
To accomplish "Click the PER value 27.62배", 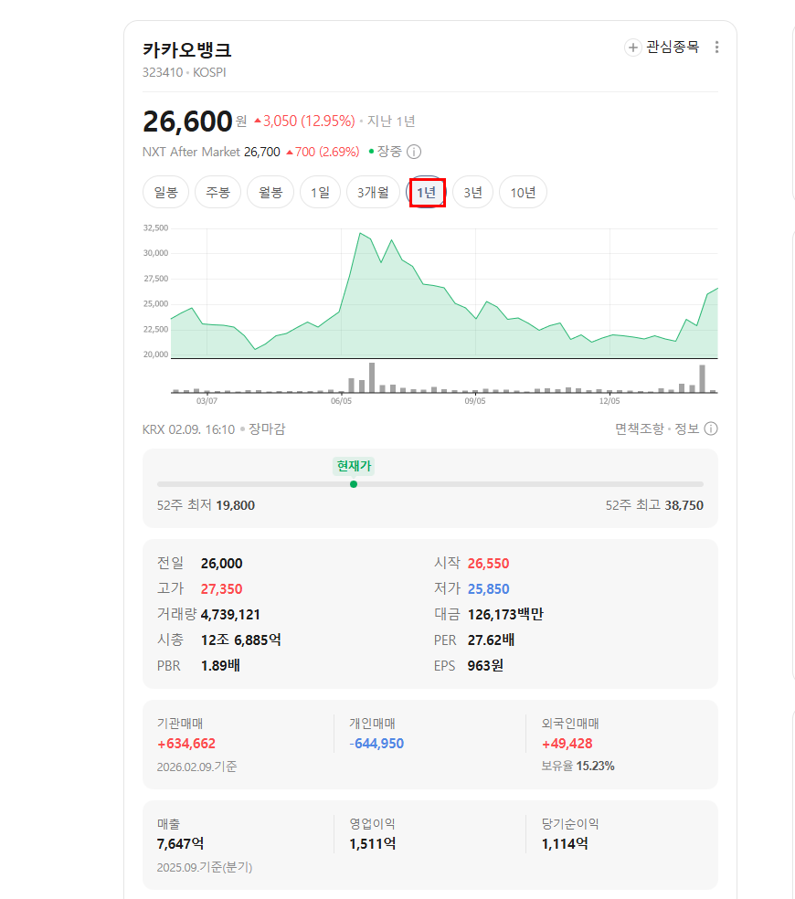I will point(491,640).
